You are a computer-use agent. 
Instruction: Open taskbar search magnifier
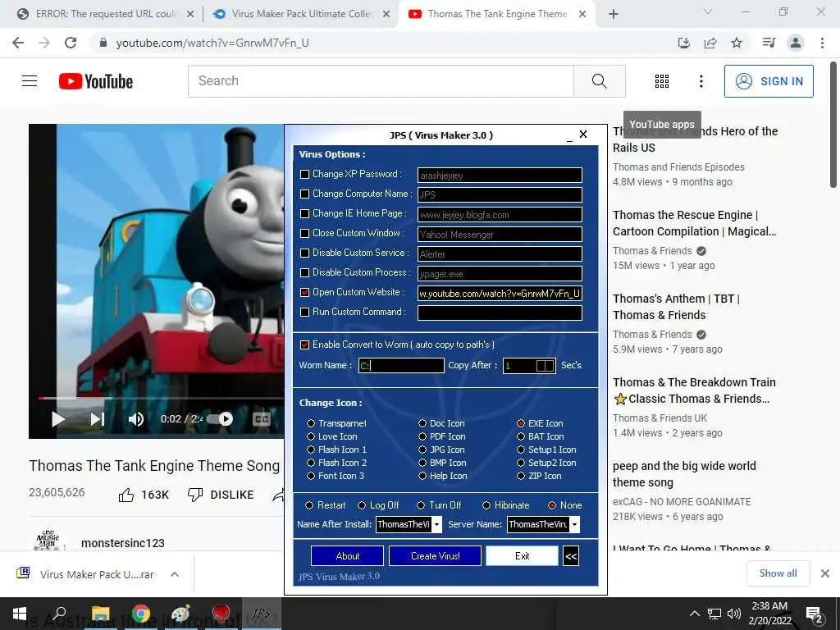[x=59, y=614]
